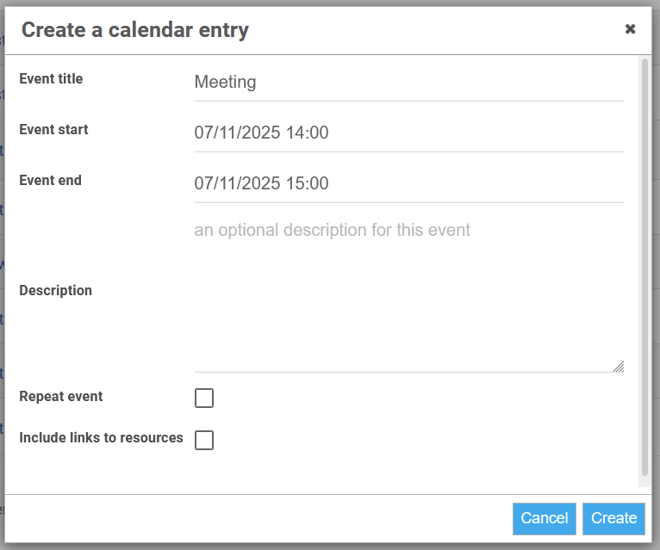
Task: Click the Event start label
Action: [x=54, y=129]
